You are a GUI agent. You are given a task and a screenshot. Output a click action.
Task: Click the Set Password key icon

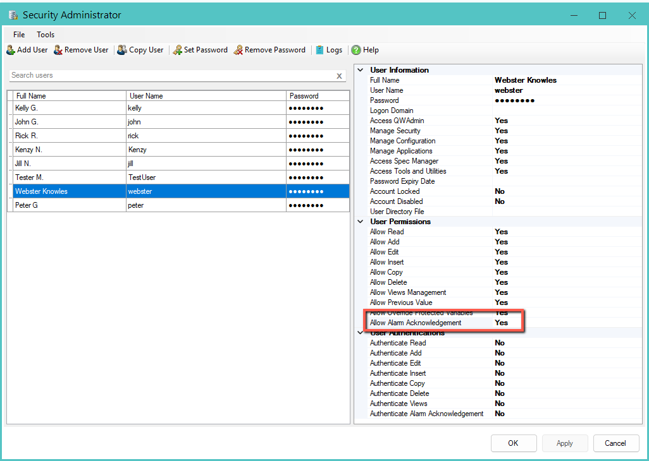[178, 50]
